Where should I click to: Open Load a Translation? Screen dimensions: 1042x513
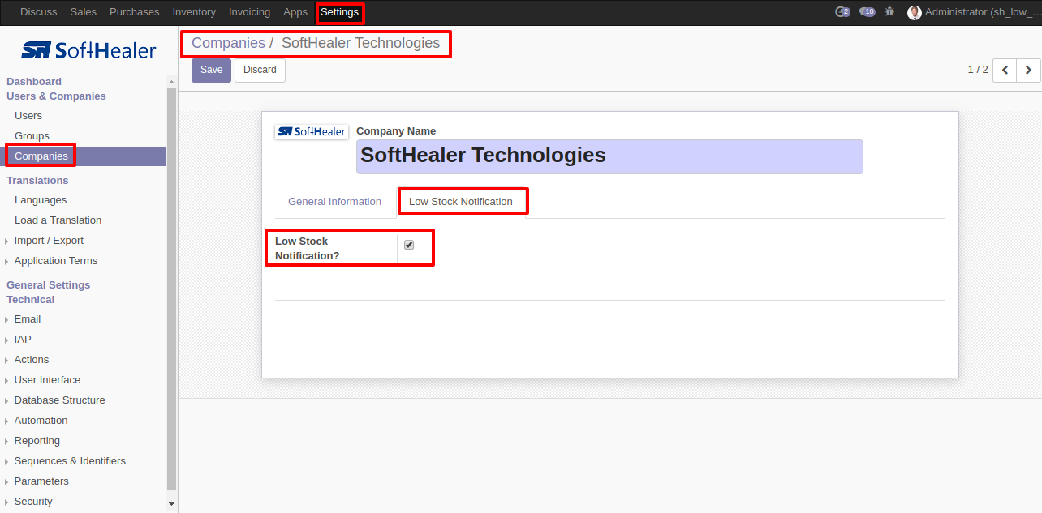(x=58, y=220)
